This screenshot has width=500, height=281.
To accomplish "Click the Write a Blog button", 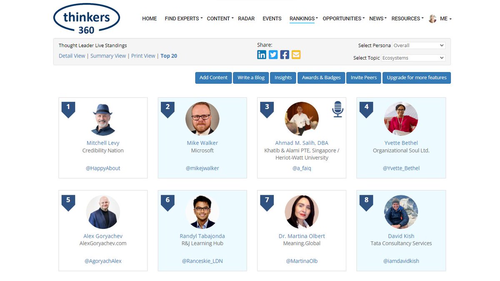I will tap(251, 78).
